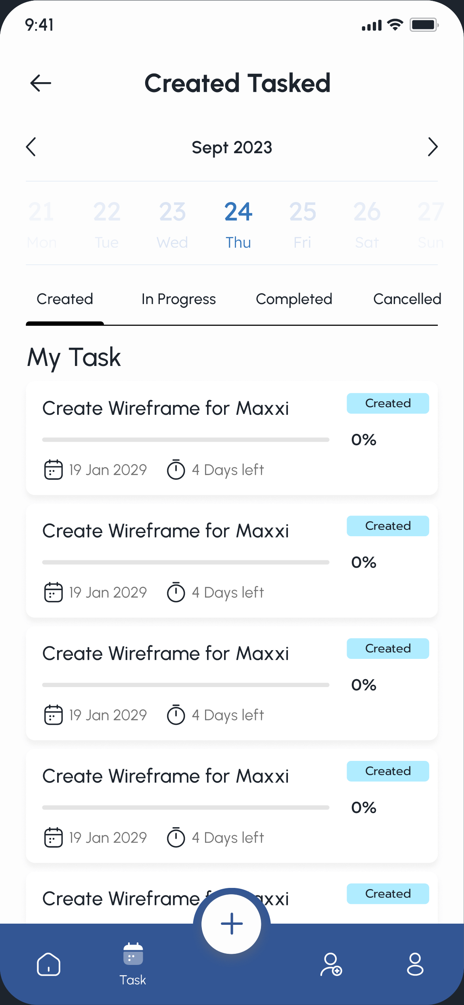Click progress bar of first task

(186, 440)
